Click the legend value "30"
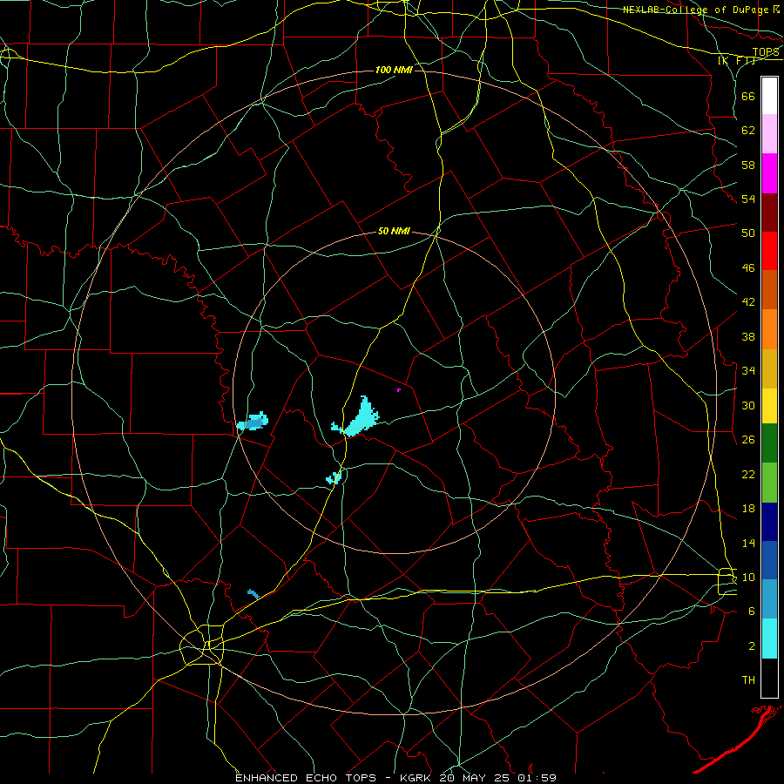The height and width of the screenshot is (784, 784). click(x=748, y=405)
